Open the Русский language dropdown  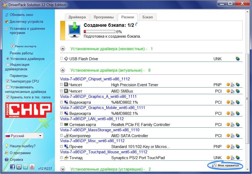point(24,136)
